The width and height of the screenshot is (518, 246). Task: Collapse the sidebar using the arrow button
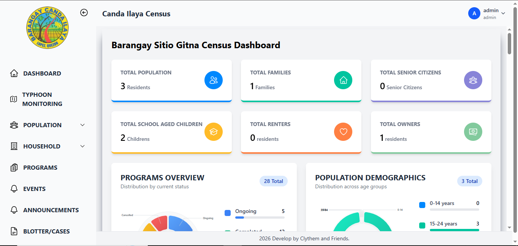click(x=84, y=13)
